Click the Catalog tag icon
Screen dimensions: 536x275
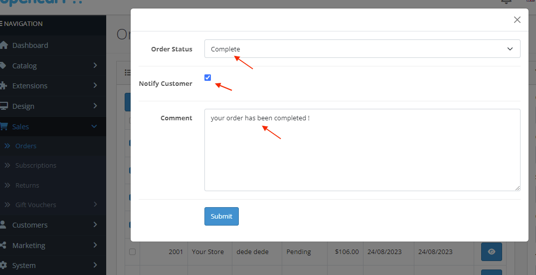point(3,66)
